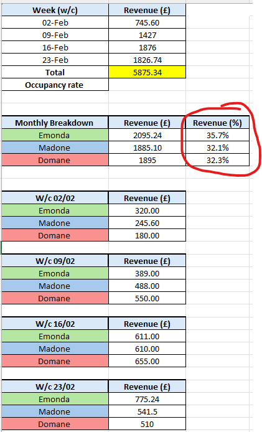
Task: Click Revenue (£) header beside Monthly Breakdown
Action: [147, 123]
